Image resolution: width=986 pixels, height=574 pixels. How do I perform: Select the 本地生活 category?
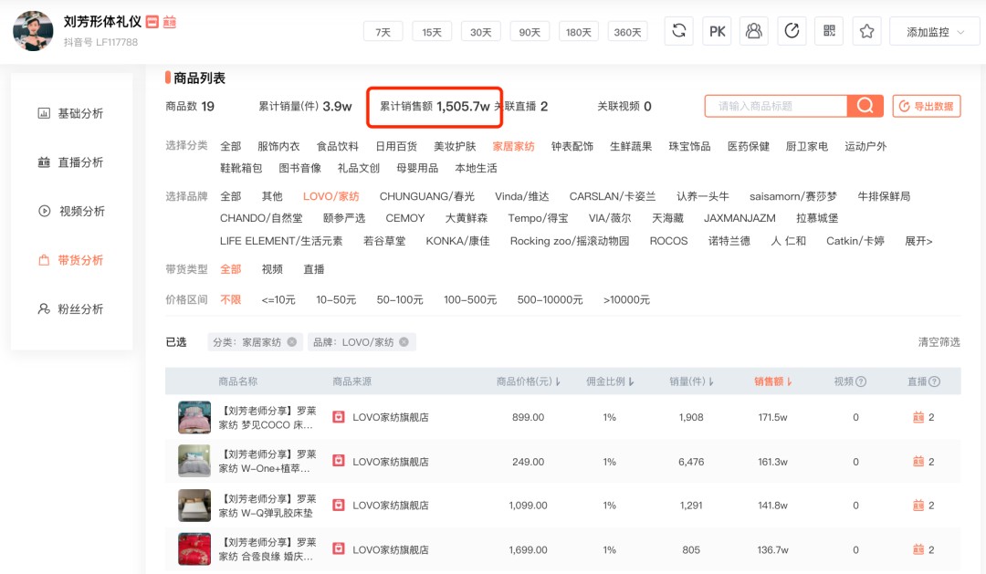tap(476, 169)
